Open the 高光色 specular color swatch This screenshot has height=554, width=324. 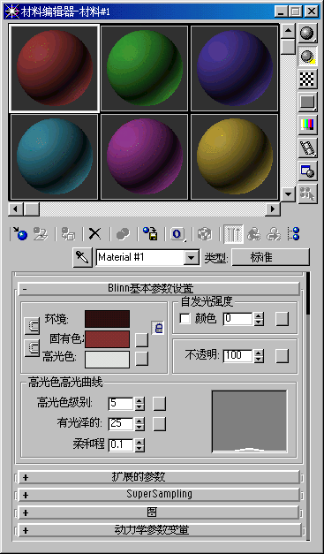tap(108, 360)
